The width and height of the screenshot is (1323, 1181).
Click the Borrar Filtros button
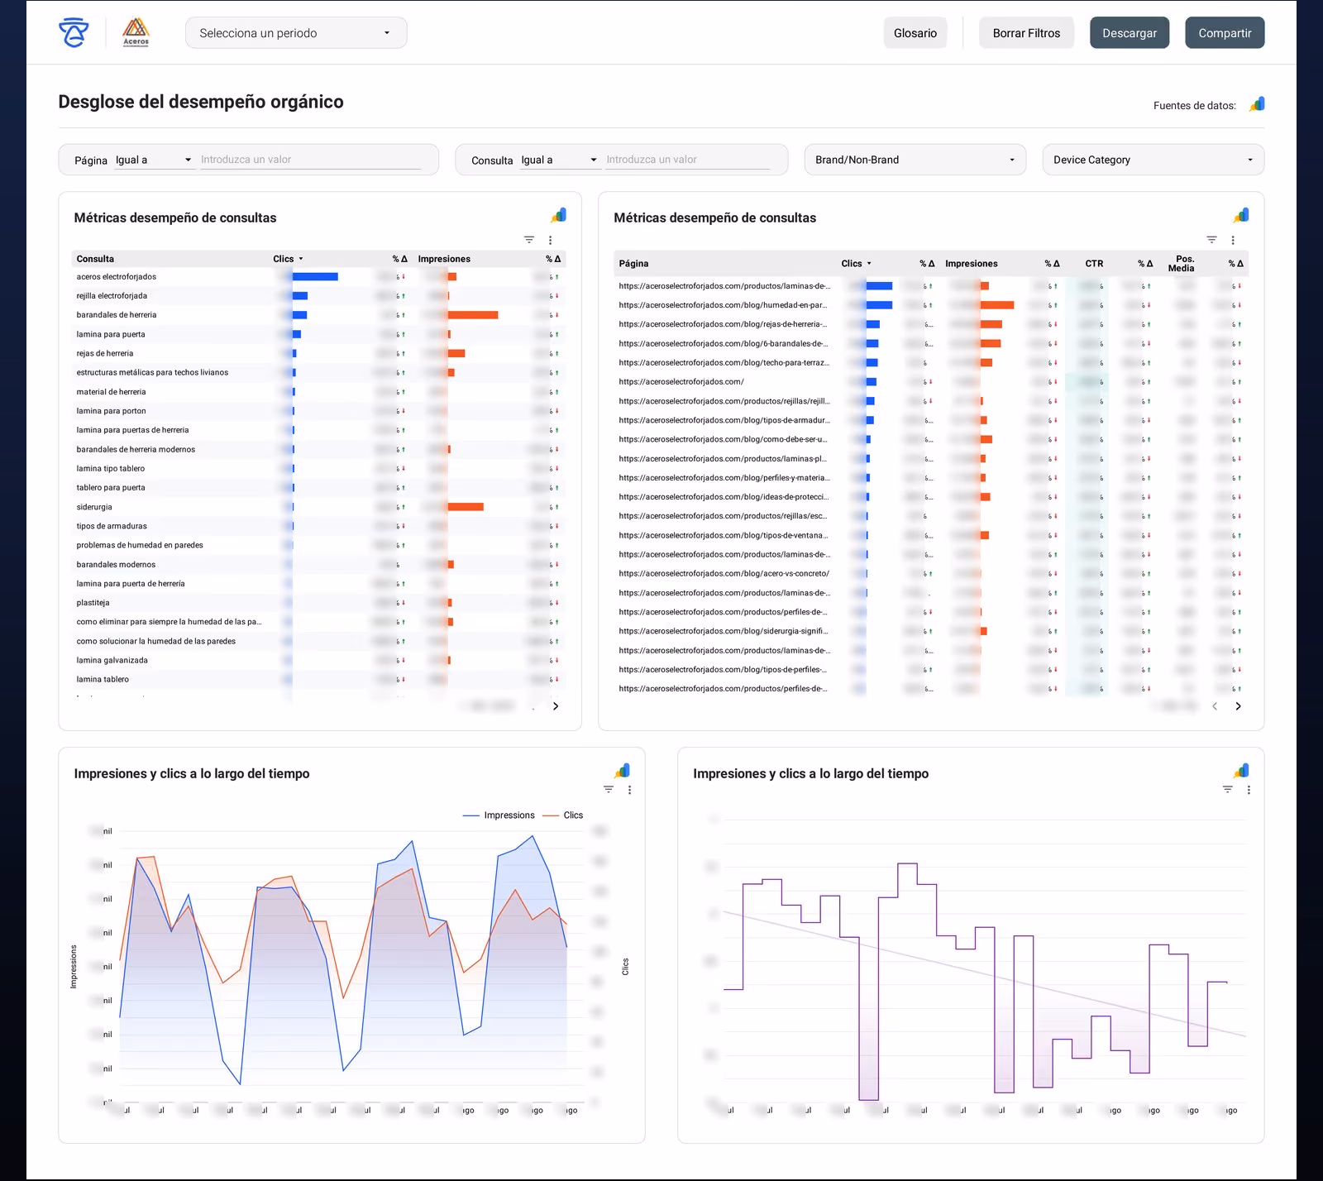coord(1026,33)
